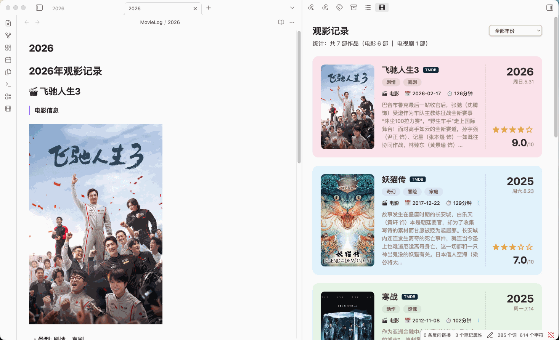Image resolution: width=559 pixels, height=340 pixels.
Task: Click the checklist icon in left ribbon
Action: 8,96
